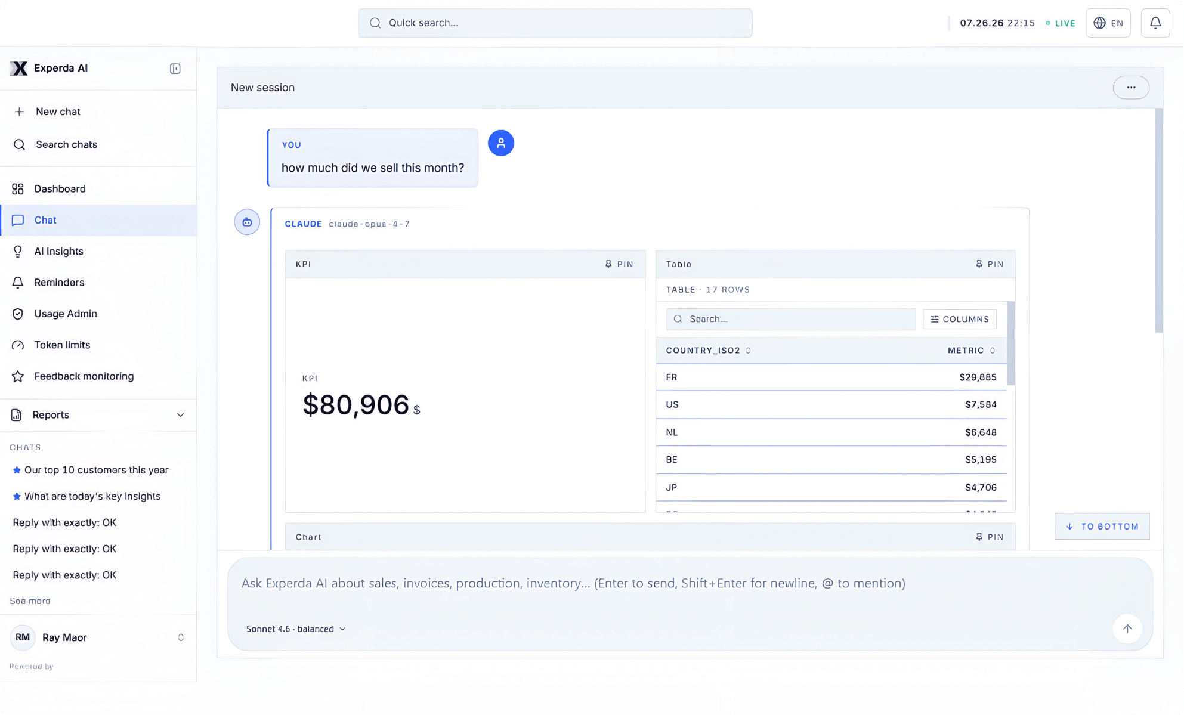The height and width of the screenshot is (715, 1184).
Task: Pin the Chart card
Action: coord(990,537)
